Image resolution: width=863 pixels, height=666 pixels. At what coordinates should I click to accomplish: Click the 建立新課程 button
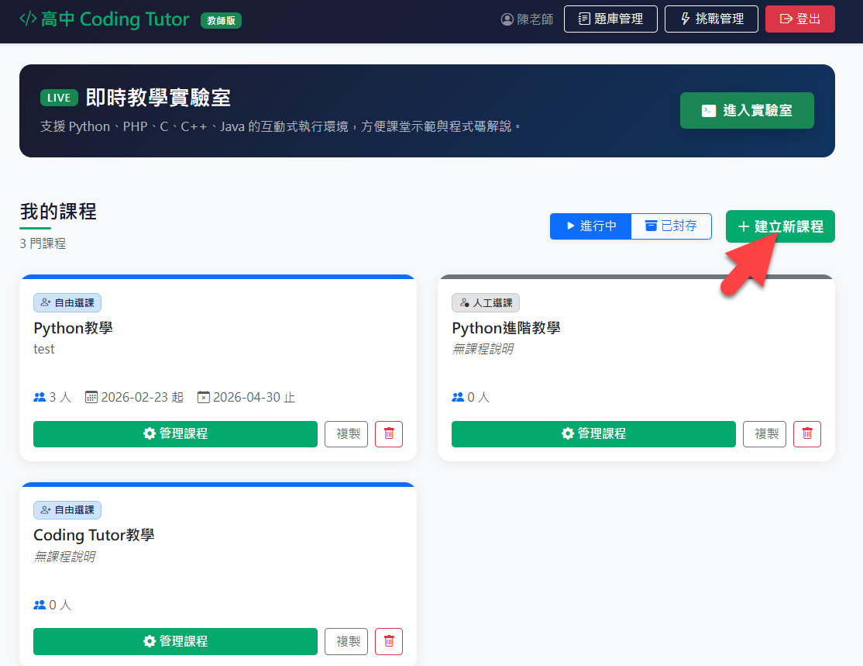click(780, 226)
